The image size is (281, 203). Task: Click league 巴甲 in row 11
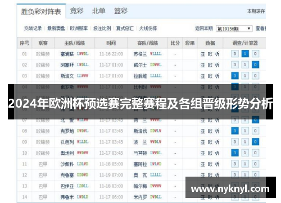[x=43, y=164]
